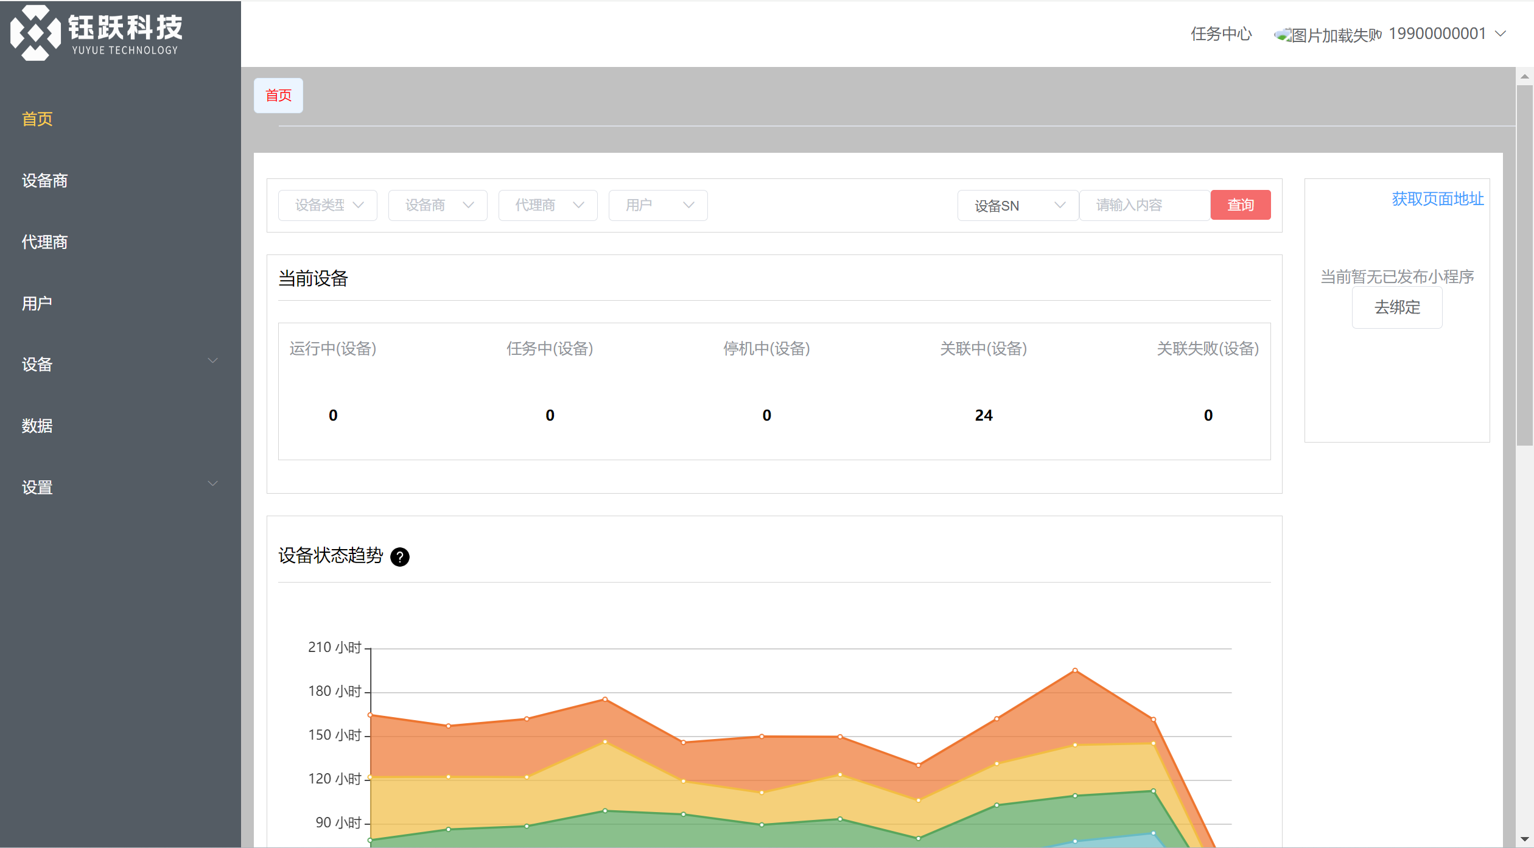Click the vertical scrollbar thumb
Screen dimensions: 1534x848
click(1524, 265)
